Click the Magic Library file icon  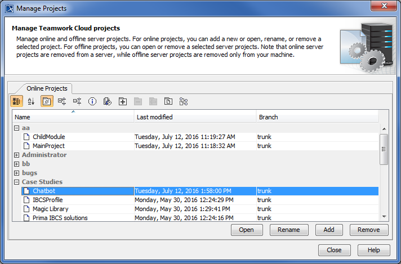point(26,209)
